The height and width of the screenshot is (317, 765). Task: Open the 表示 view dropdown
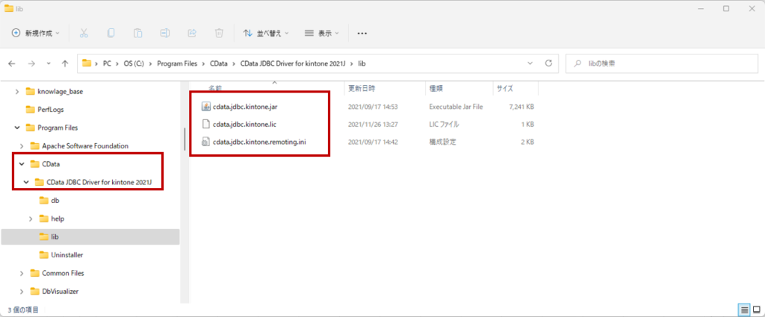point(321,33)
